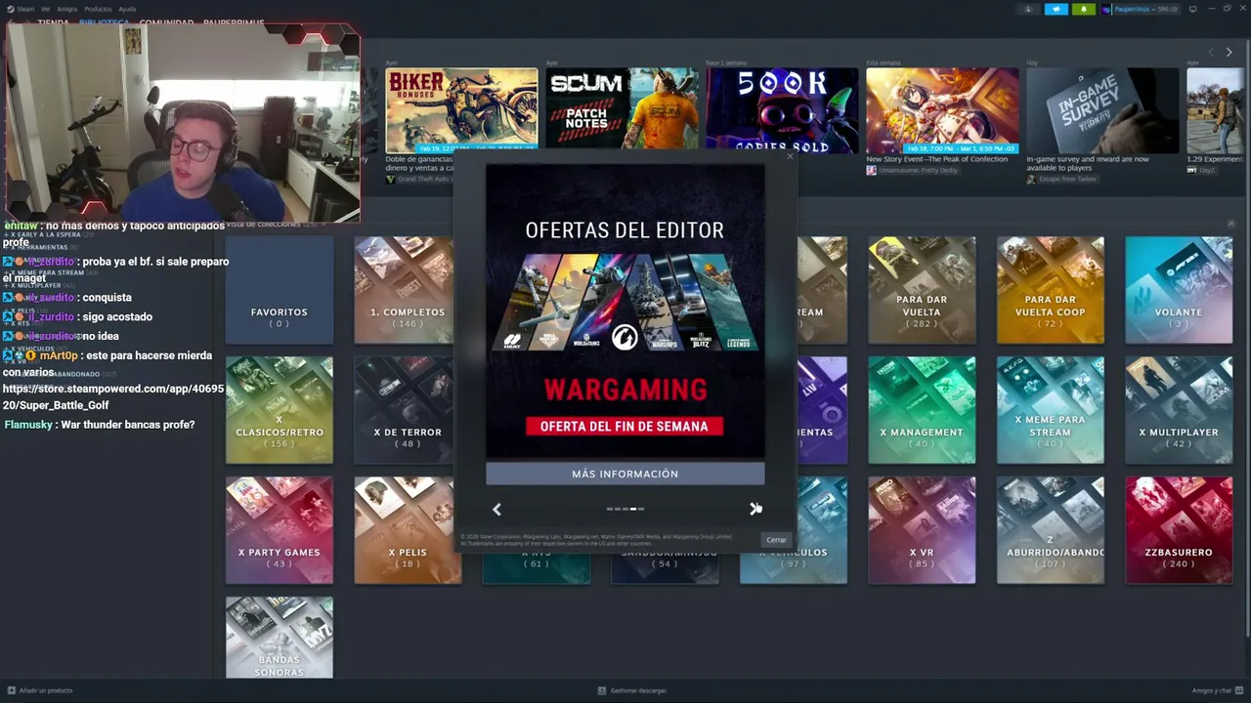Close the Ofertas del Editor popup with X
Image resolution: width=1251 pixels, height=703 pixels.
click(790, 156)
